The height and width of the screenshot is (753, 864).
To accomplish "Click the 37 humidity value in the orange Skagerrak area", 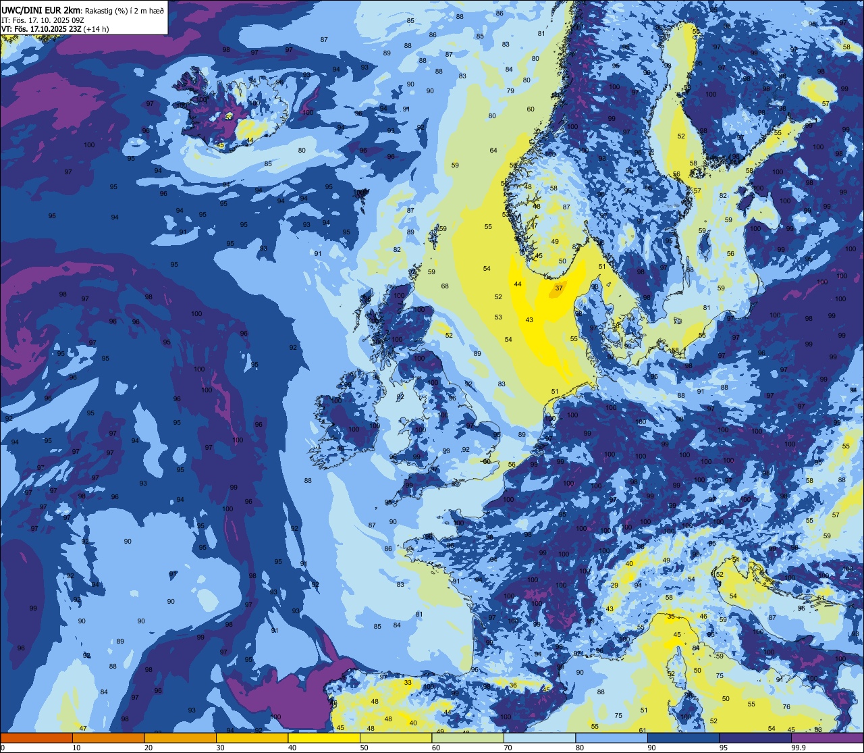I will [559, 288].
